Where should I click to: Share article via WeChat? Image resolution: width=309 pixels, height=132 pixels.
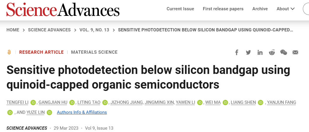[x=283, y=53]
